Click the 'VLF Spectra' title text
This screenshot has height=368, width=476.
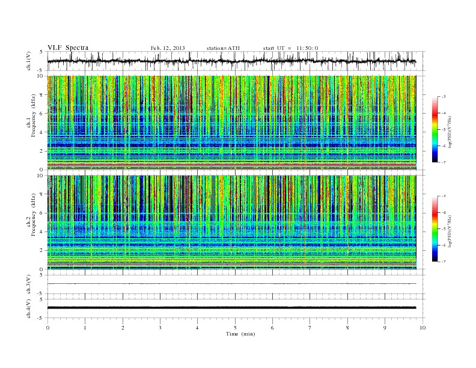[x=68, y=48]
